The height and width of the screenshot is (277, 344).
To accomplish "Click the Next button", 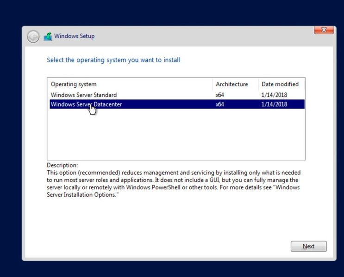I will click(x=308, y=246).
